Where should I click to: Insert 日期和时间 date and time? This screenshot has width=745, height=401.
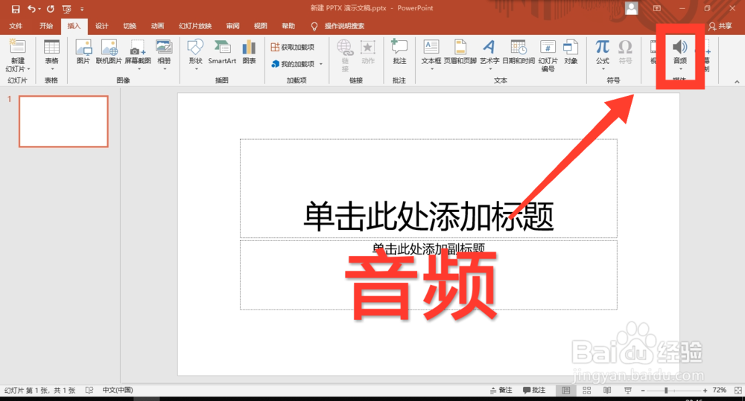click(519, 52)
